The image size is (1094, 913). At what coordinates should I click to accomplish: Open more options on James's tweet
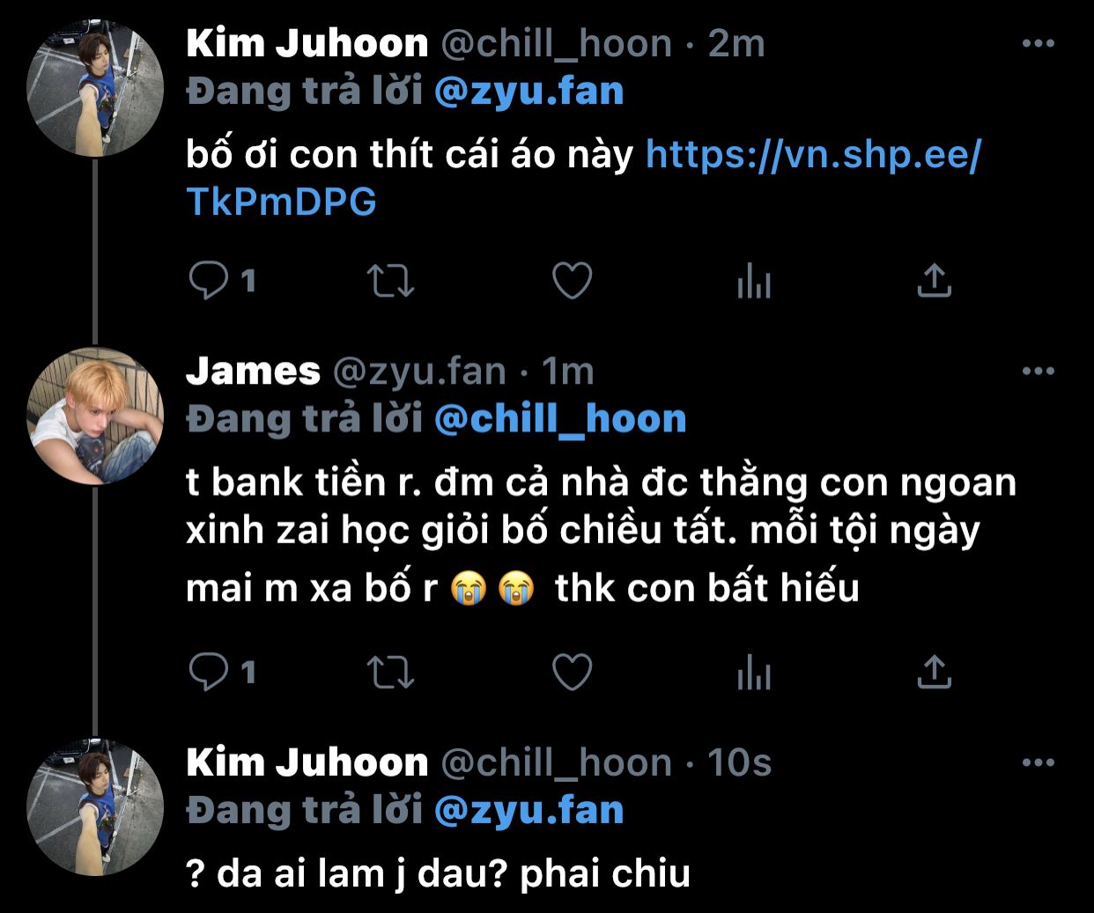1038,371
